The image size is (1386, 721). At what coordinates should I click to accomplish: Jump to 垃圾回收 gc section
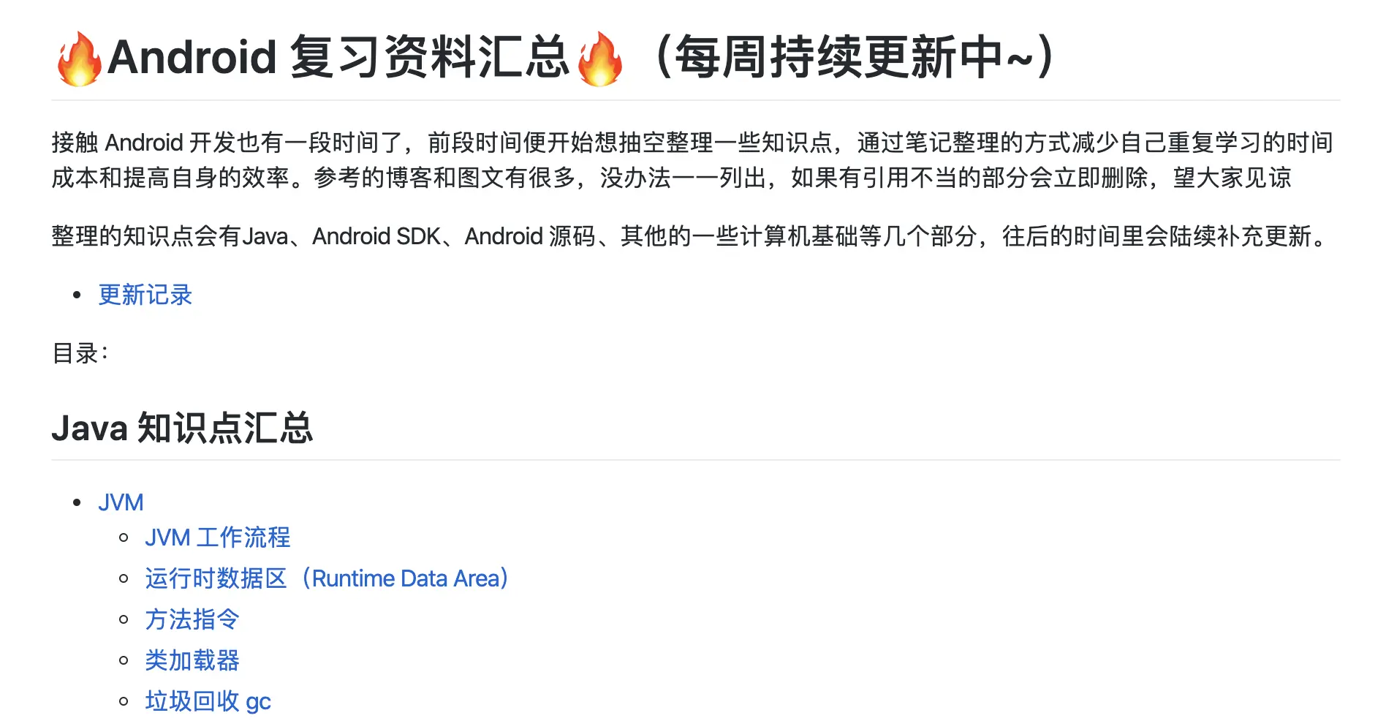208,701
